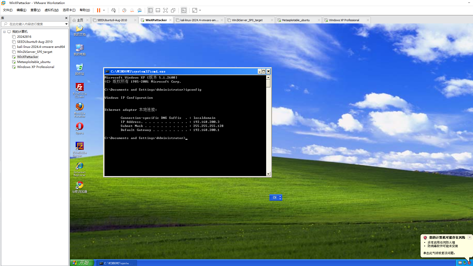Select the 我的文档 desktop icon
Viewport: 473px width, 266px height.
pos(79,30)
